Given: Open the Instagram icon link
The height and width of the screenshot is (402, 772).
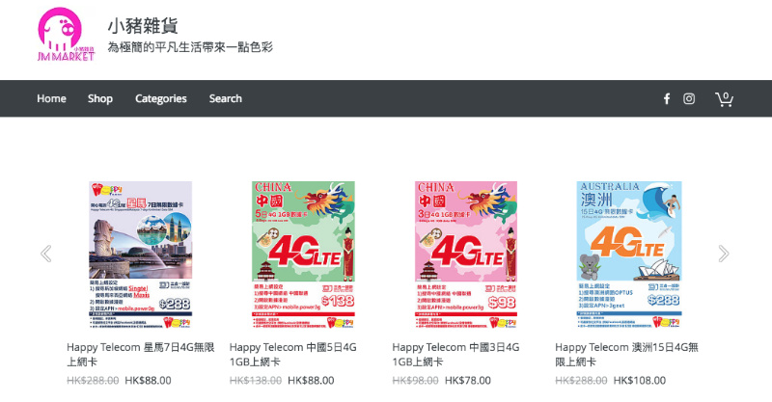Looking at the screenshot, I should pyautogui.click(x=689, y=99).
